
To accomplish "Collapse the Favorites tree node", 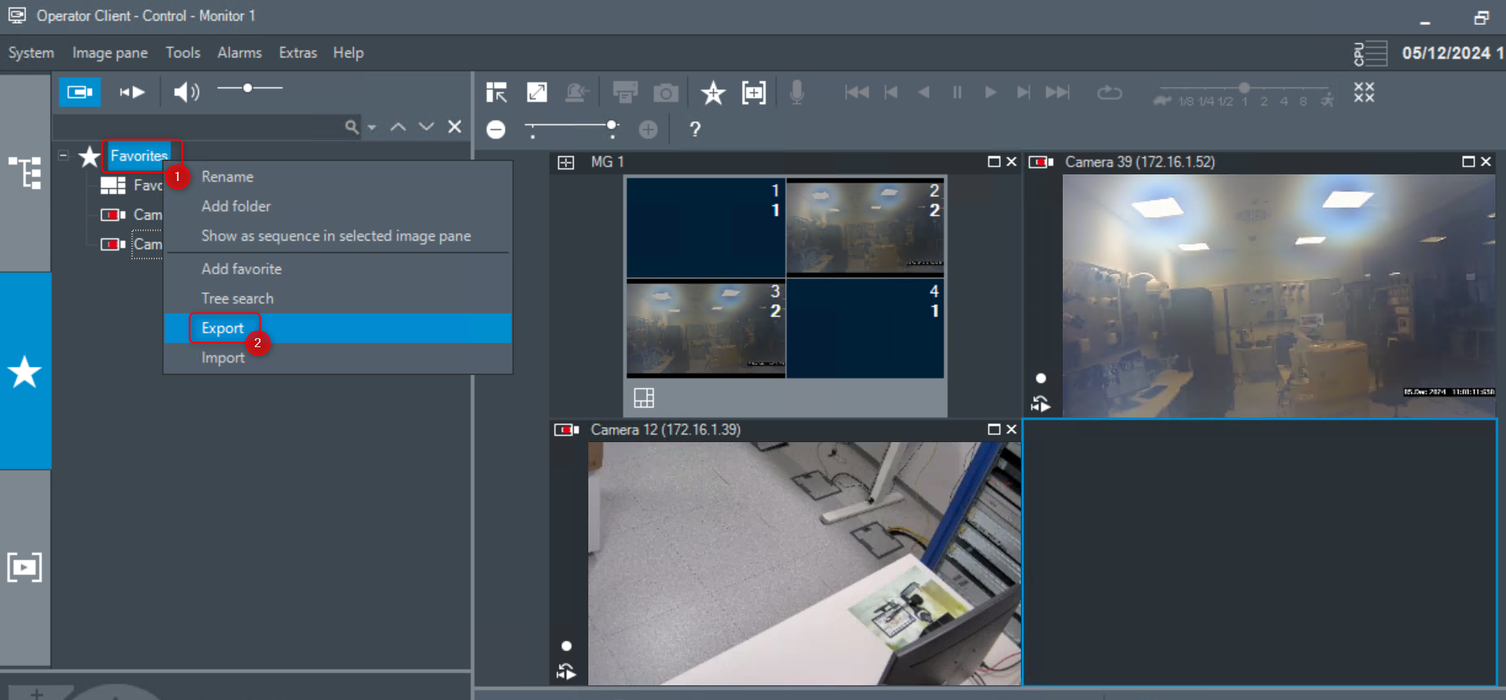I will click(x=63, y=155).
